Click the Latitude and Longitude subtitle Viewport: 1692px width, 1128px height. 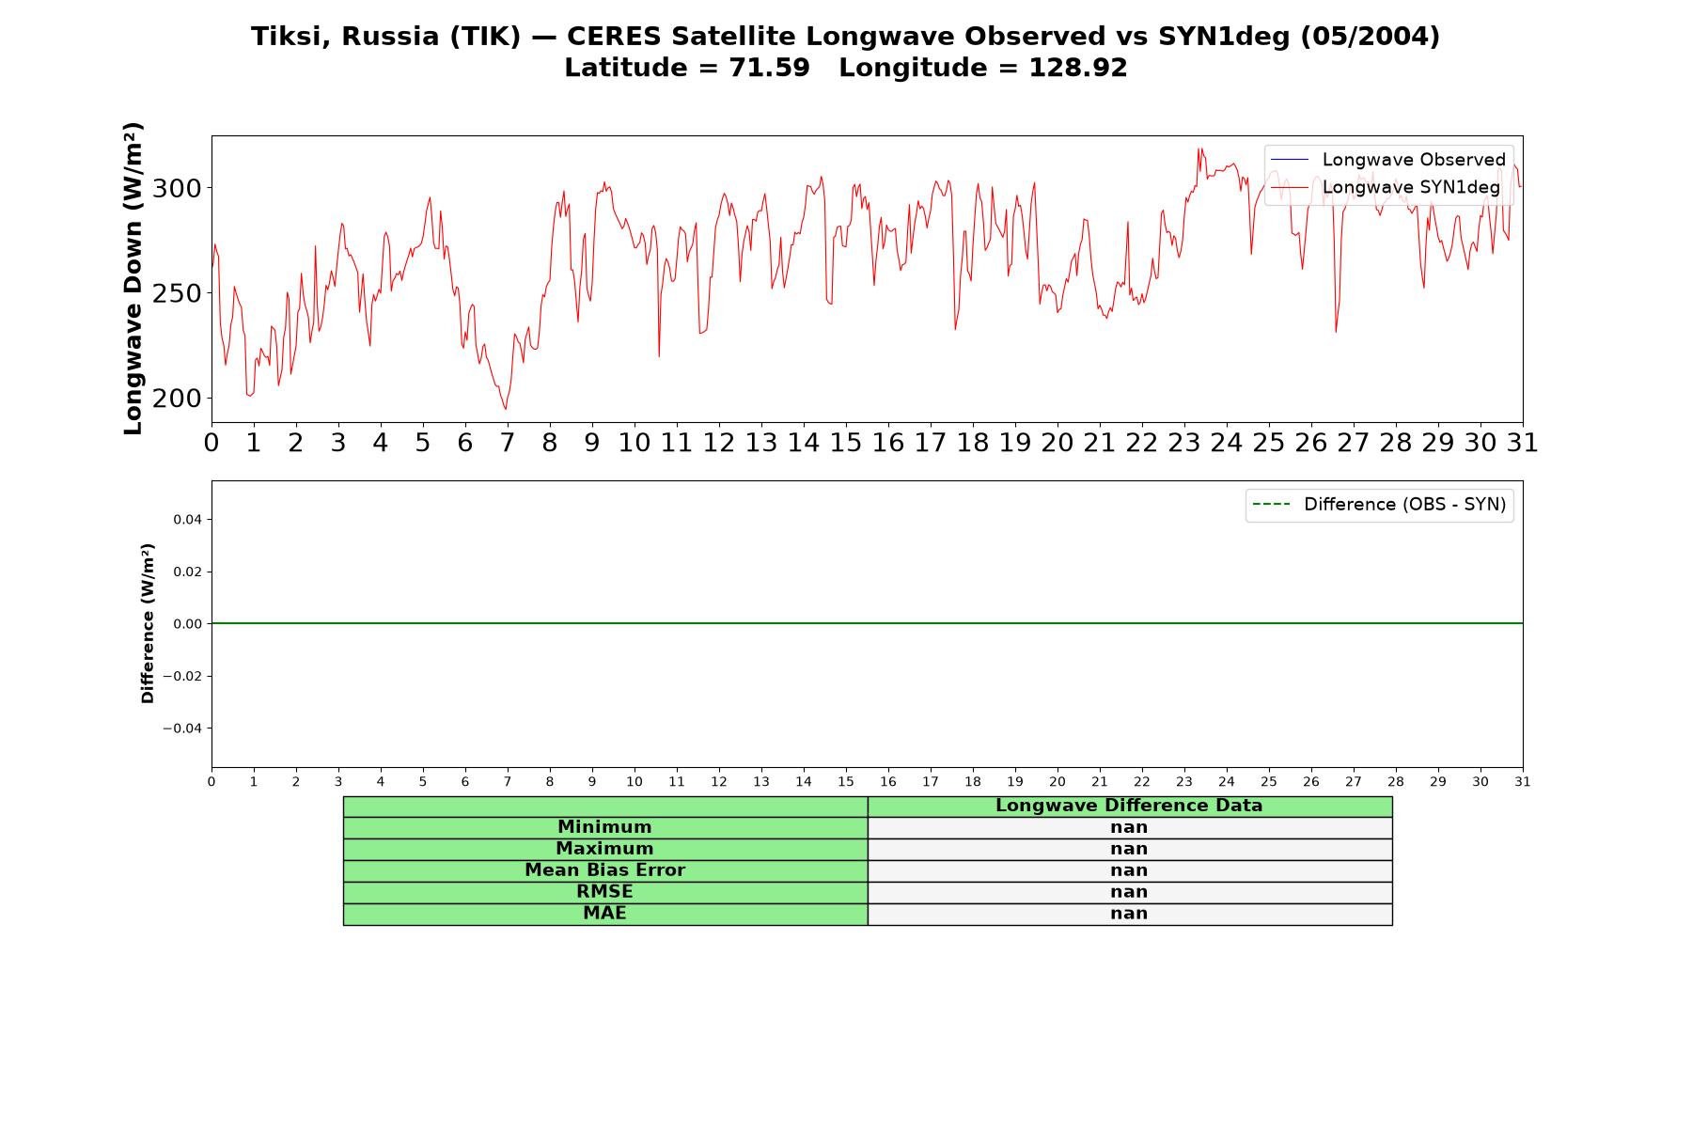[846, 68]
